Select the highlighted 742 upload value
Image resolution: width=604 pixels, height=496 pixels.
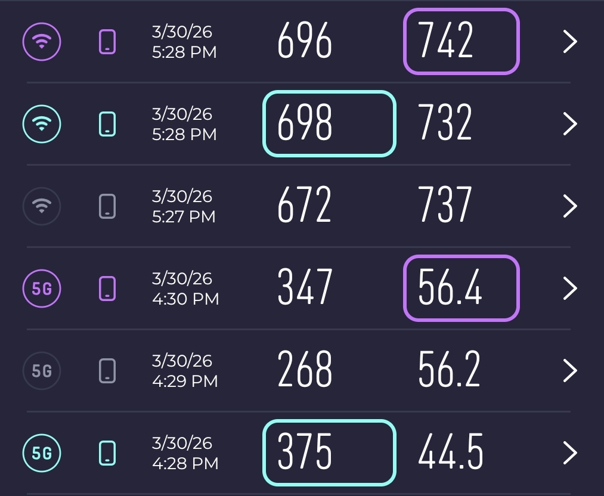pos(461,42)
